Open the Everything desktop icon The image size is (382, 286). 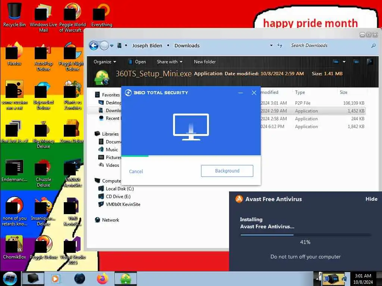point(101,15)
